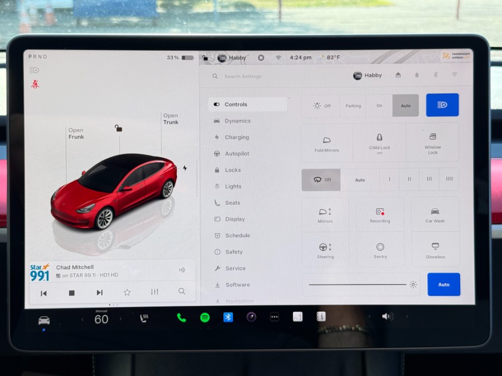Image resolution: width=502 pixels, height=376 pixels.
Task: Open Bluetooth settings icon in settings header
Action: (436, 75)
